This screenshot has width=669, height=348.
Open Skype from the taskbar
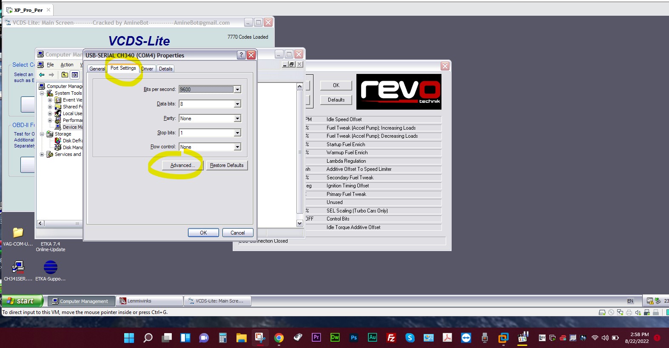[x=410, y=338]
